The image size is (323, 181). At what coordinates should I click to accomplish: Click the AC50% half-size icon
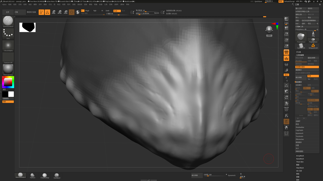pyautogui.click(x=286, y=46)
